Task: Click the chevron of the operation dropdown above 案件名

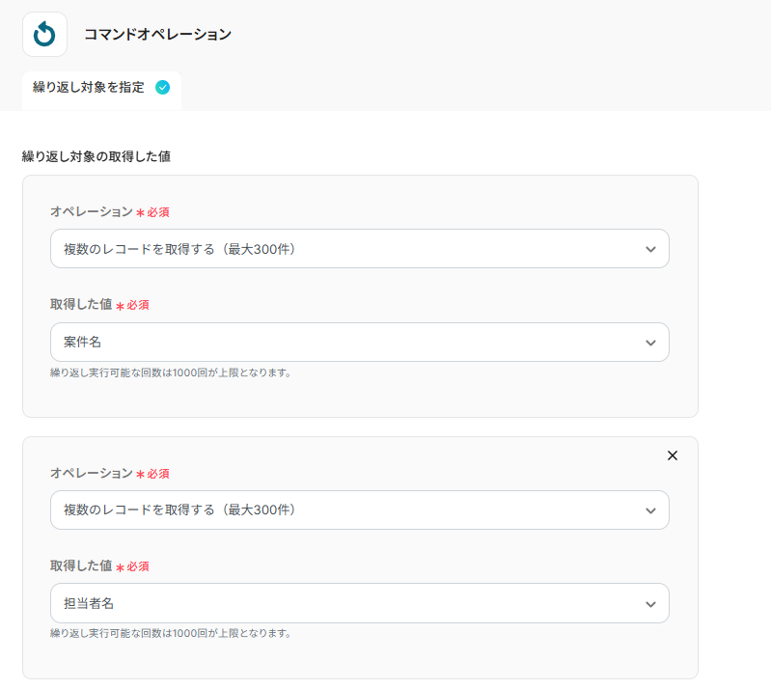Action: tap(650, 249)
